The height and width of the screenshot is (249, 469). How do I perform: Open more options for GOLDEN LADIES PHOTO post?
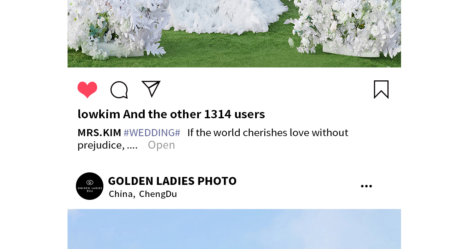[x=366, y=186]
